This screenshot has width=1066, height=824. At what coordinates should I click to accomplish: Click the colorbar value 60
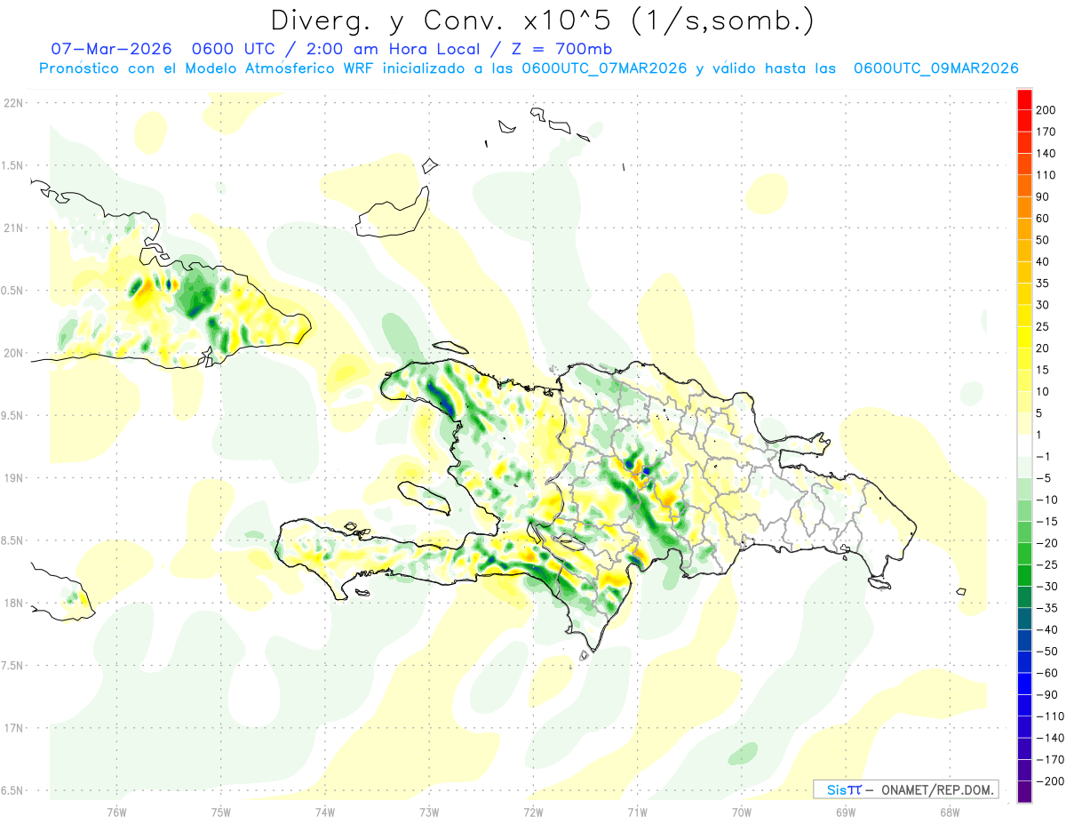(1043, 218)
